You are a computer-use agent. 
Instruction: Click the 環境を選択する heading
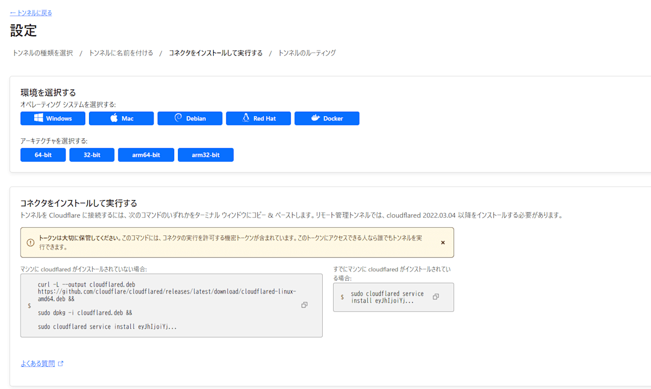48,92
